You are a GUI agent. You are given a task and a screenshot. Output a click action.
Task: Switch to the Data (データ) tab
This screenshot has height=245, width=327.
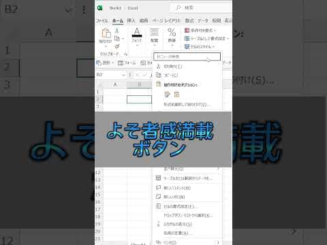[x=203, y=20]
